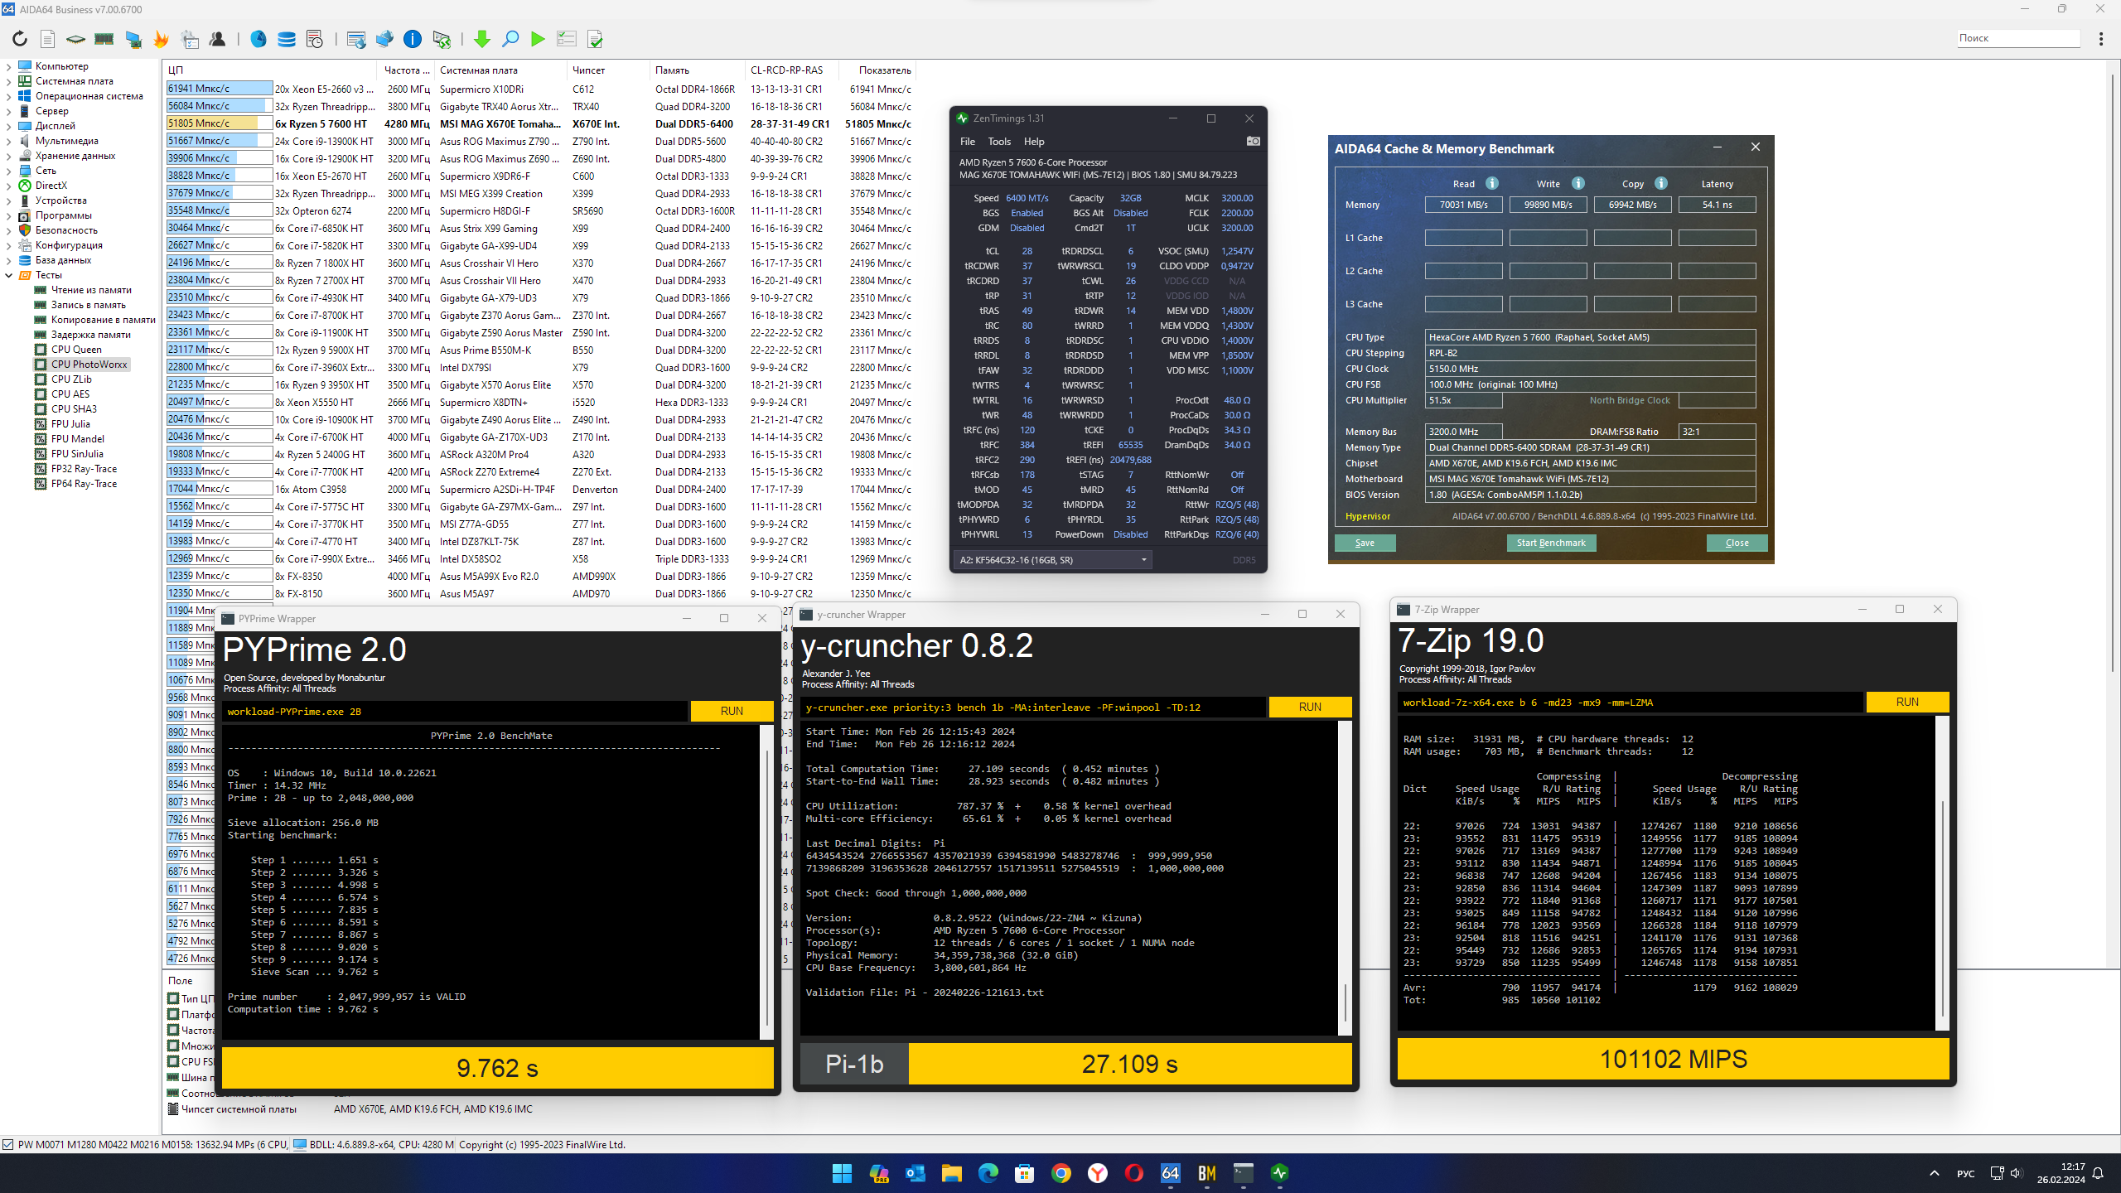This screenshot has width=2121, height=1193.
Task: Click the Refresh toolbar icon
Action: click(20, 39)
